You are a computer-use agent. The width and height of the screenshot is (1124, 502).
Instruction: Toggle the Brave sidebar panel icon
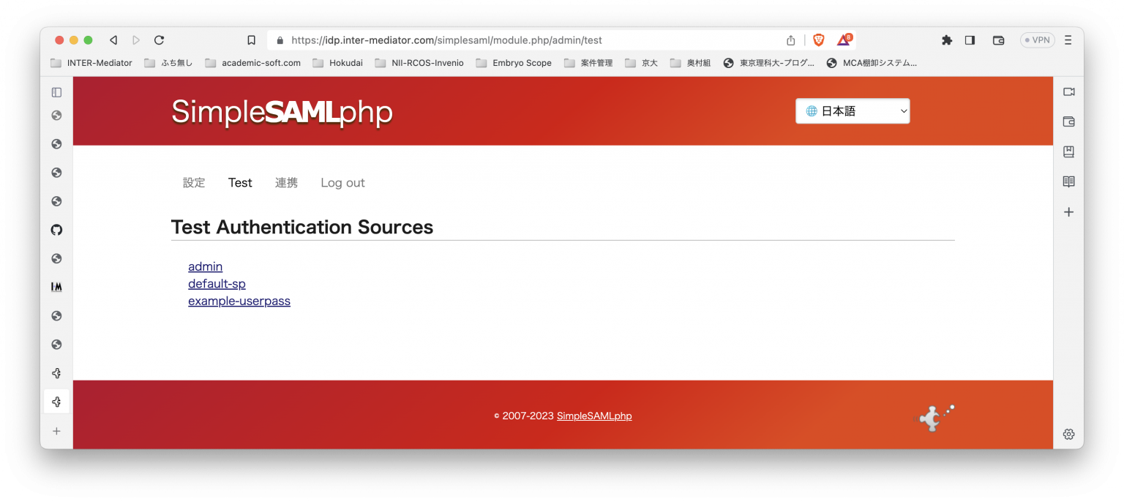tap(970, 40)
